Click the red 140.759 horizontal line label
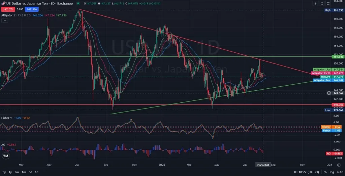 [x=338, y=105]
